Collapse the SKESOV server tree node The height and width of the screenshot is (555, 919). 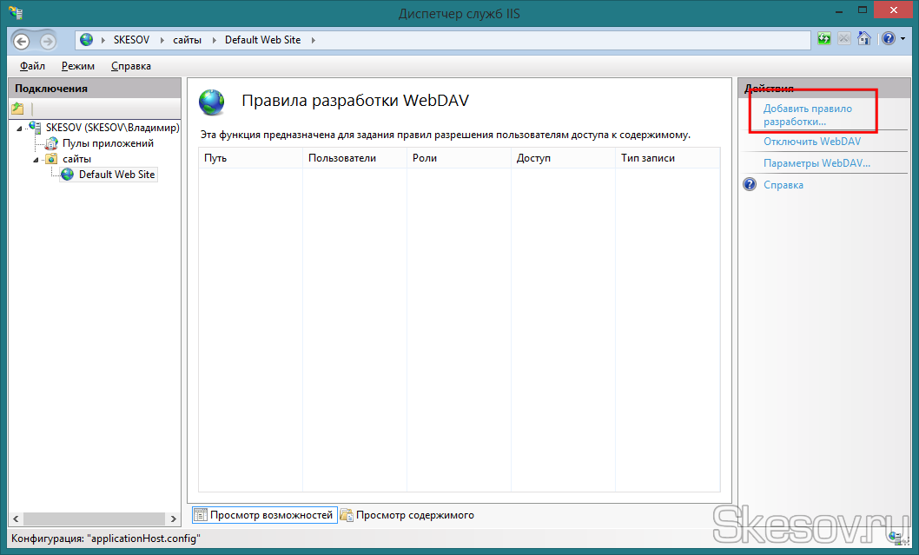point(19,129)
